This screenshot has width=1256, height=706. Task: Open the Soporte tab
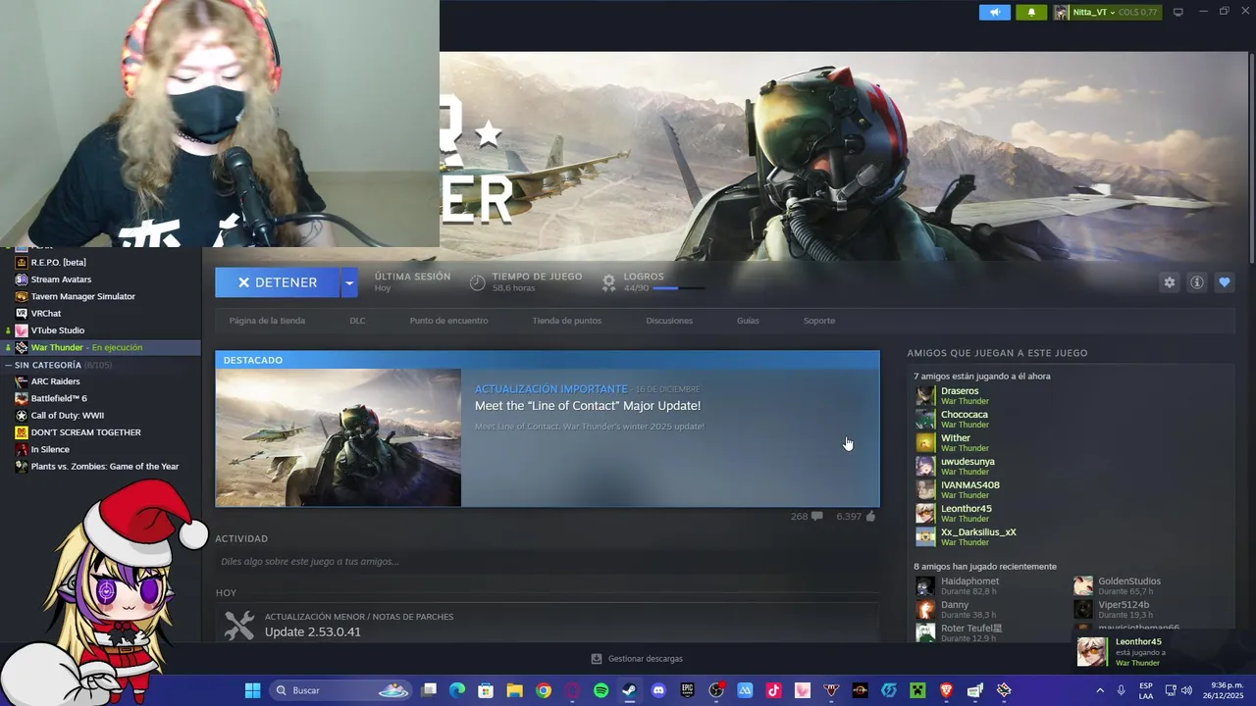point(819,321)
